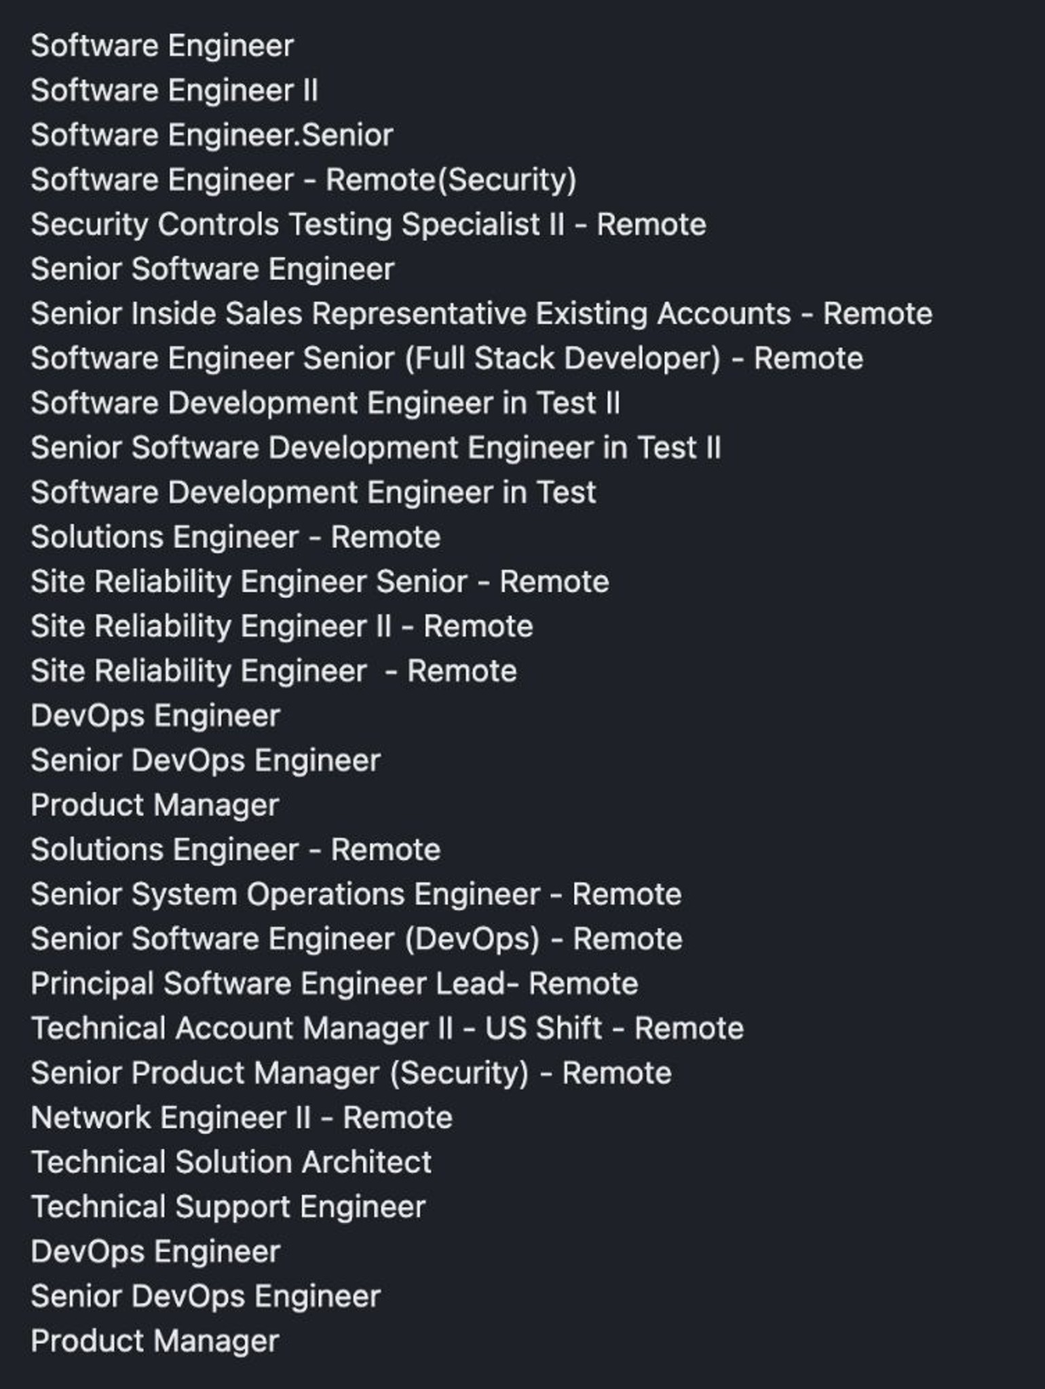Click "Senior Software Engineer (DevOps) - Remote"
The image size is (1045, 1389).
pyautogui.click(x=356, y=939)
